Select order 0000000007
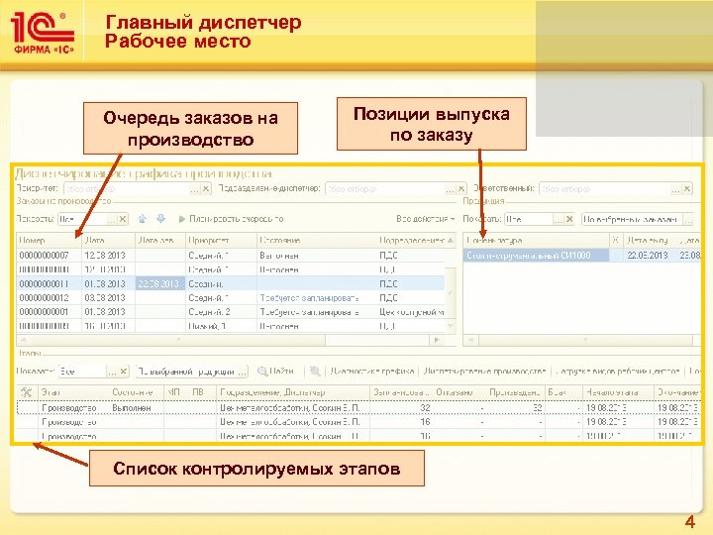The width and height of the screenshot is (713, 535). pos(231,256)
